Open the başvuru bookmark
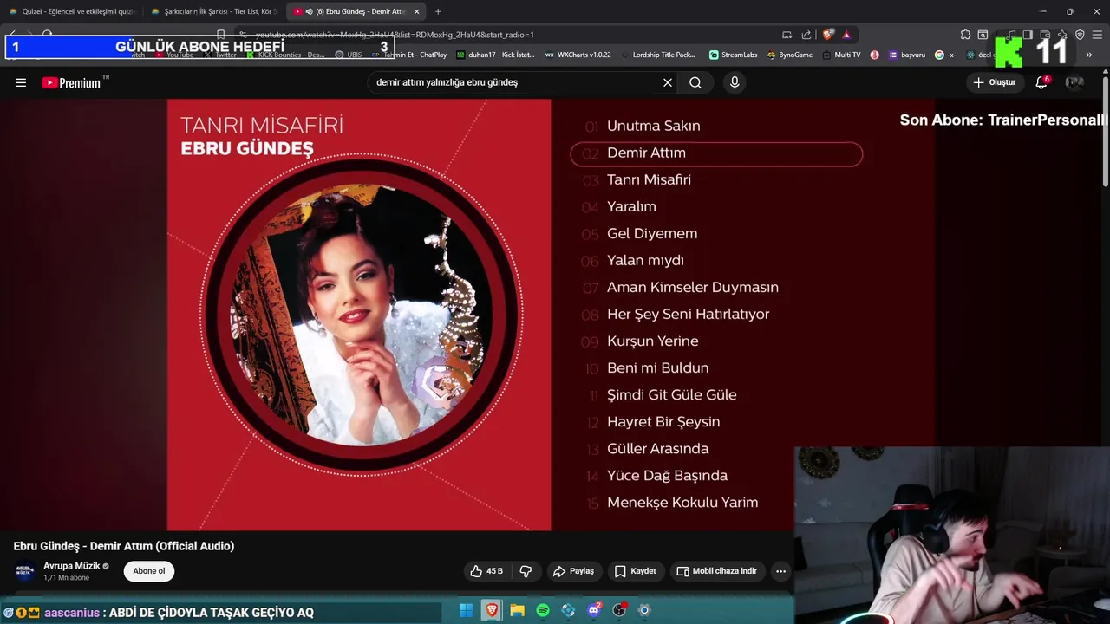 (x=907, y=55)
